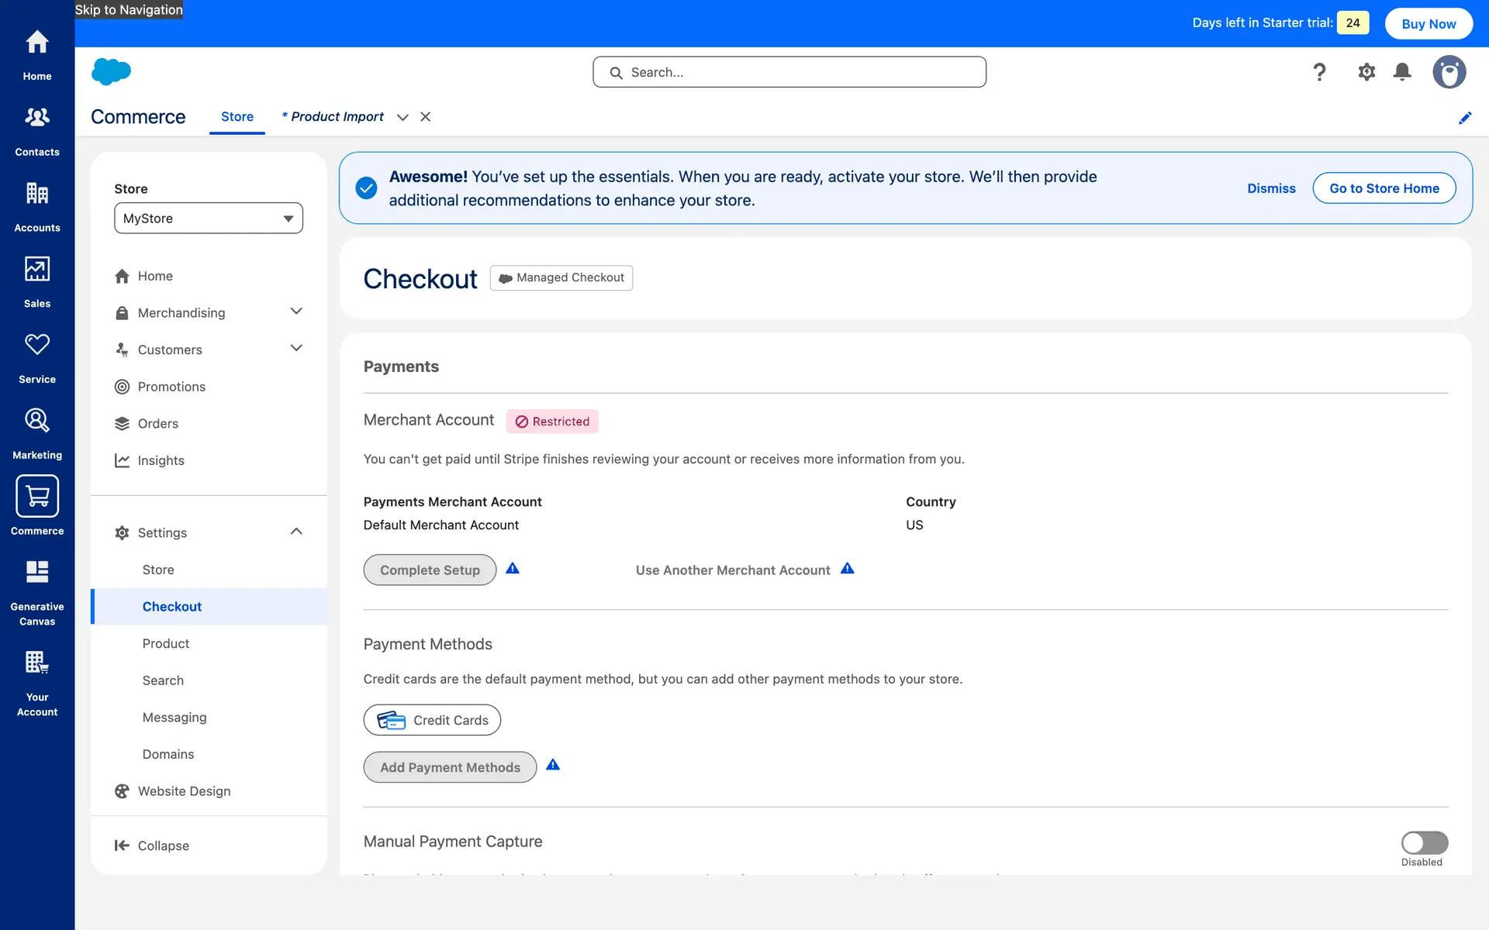1489x930 pixels.
Task: Collapse the Settings section chevron
Action: point(295,532)
